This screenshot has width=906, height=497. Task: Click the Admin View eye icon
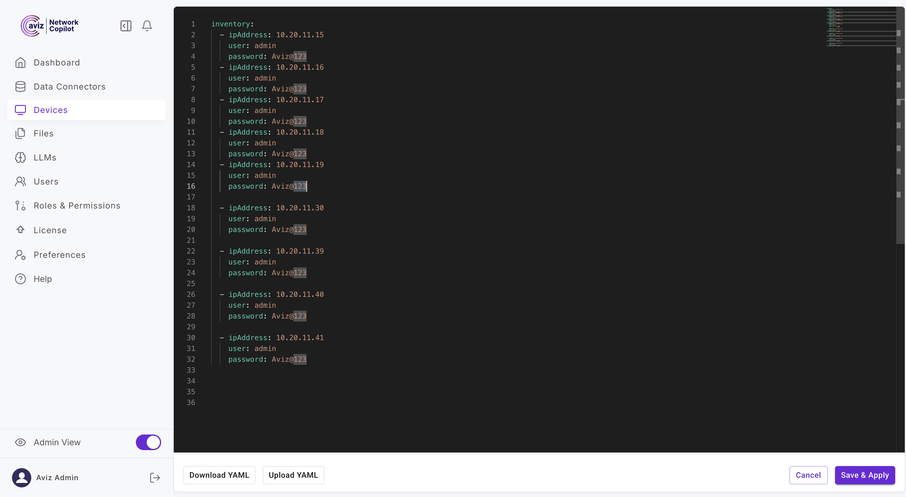pyautogui.click(x=20, y=442)
